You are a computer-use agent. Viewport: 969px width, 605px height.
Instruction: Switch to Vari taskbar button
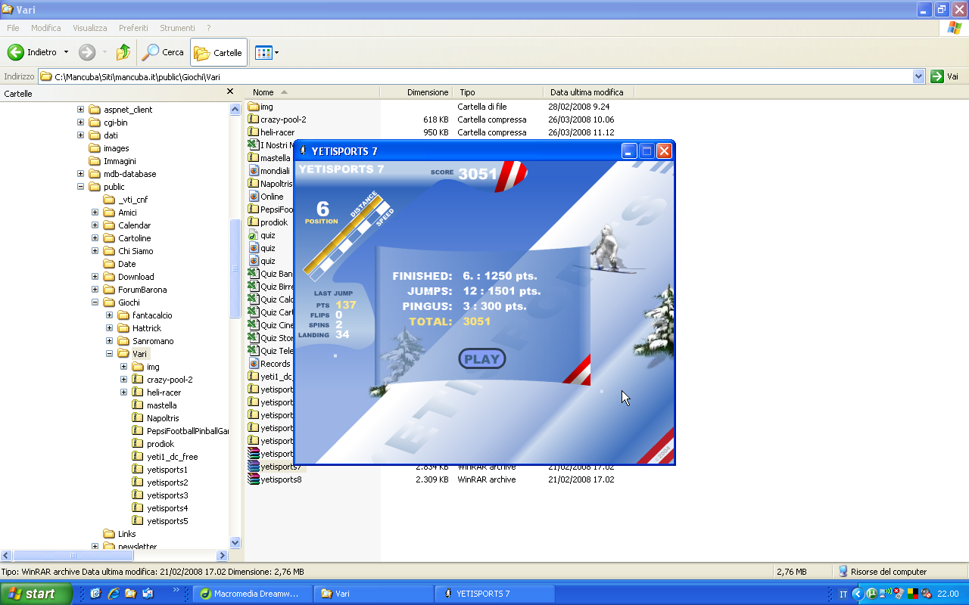pos(374,594)
